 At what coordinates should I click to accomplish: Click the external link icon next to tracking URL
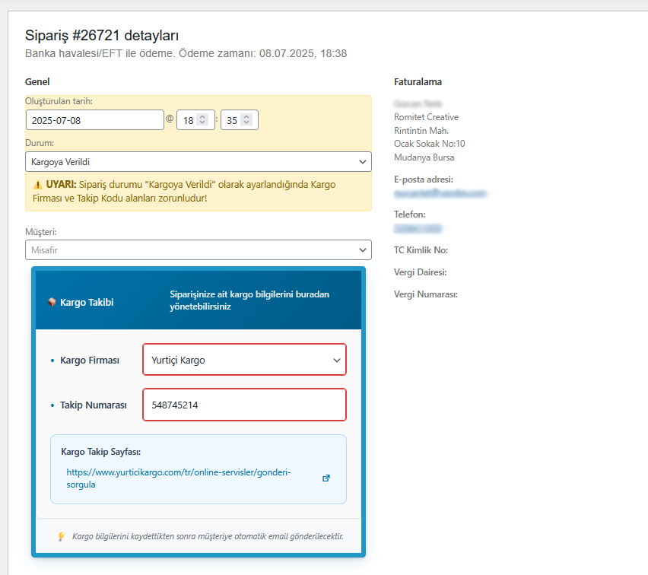[326, 478]
